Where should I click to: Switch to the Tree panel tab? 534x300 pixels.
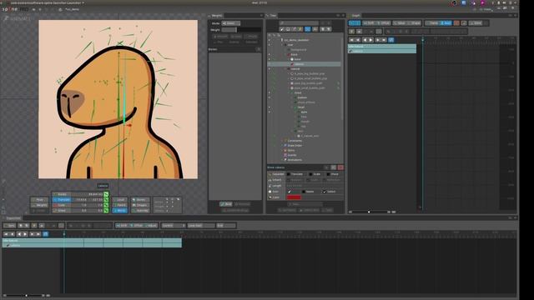click(272, 16)
